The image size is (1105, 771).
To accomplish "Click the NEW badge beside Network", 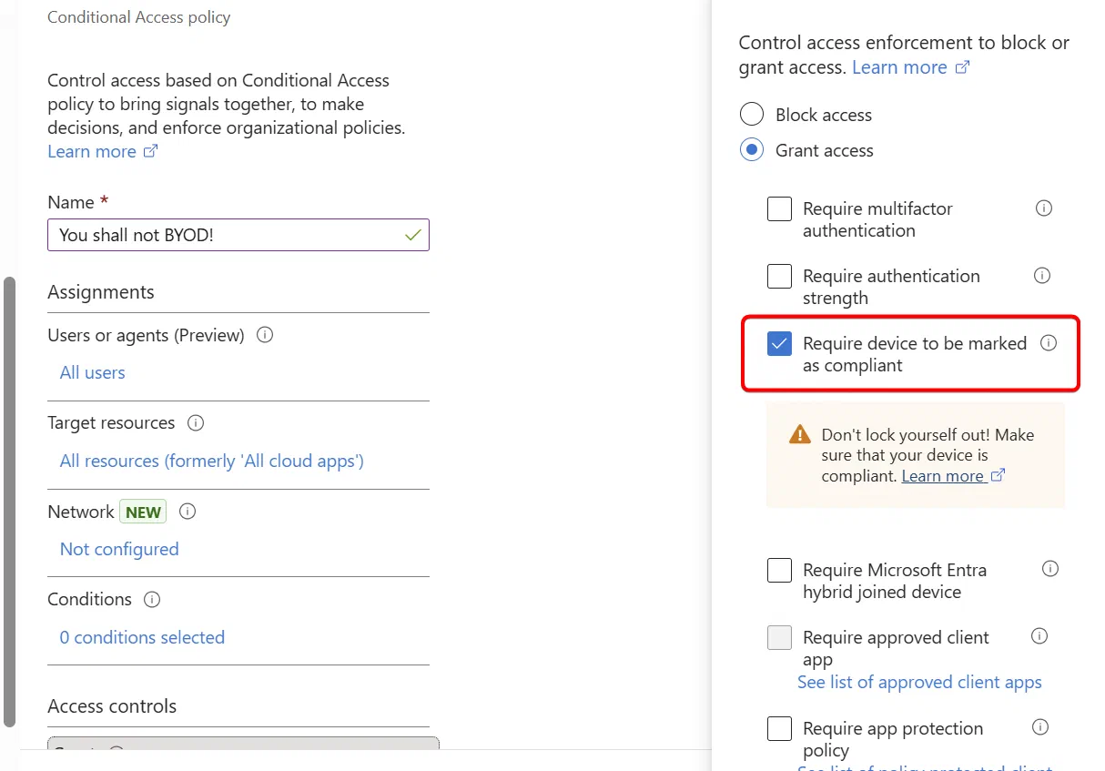I will pyautogui.click(x=143, y=512).
